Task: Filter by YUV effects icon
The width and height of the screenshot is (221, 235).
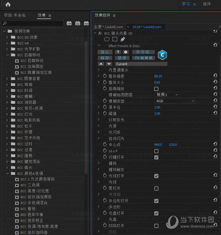Action: (x=86, y=23)
